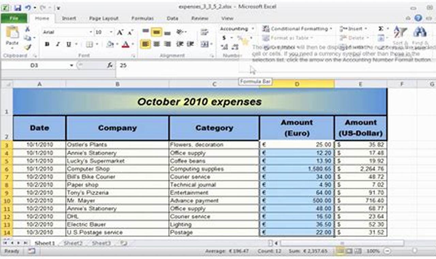
Task: Switch to Page Break Preview in status bar
Action: coord(358,251)
